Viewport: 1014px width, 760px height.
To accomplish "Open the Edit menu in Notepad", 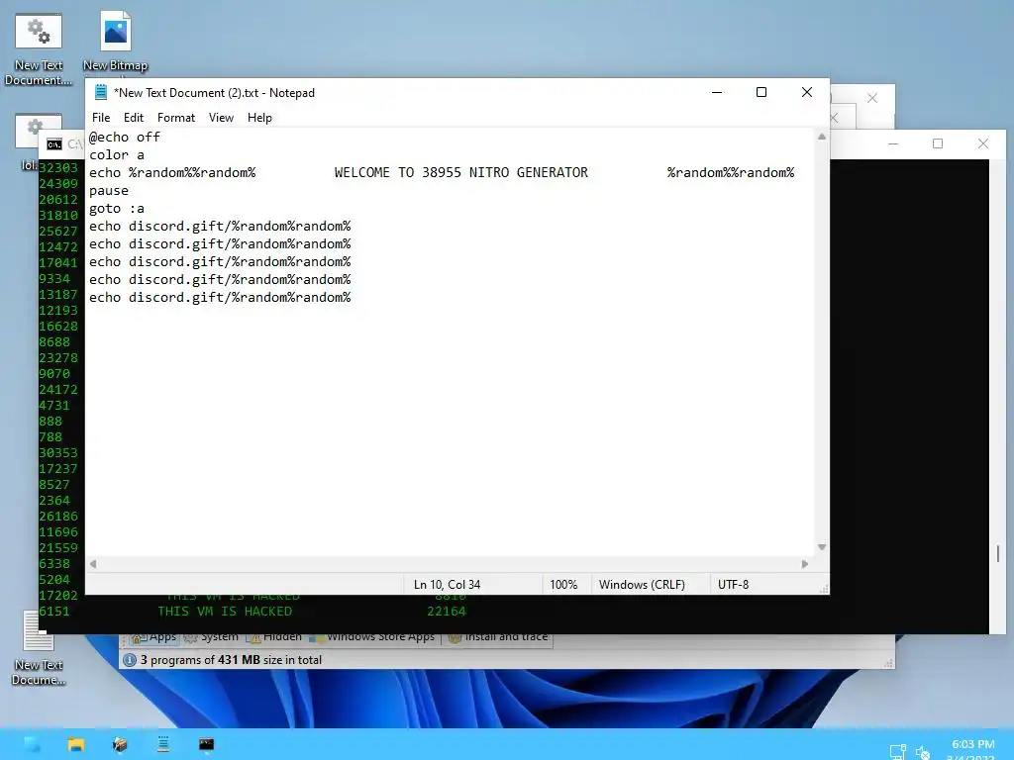I will tap(134, 118).
